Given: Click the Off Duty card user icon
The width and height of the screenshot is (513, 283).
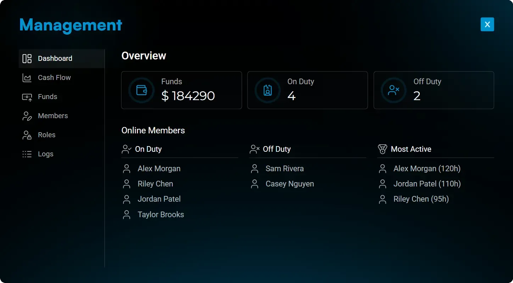Looking at the screenshot, I should pyautogui.click(x=394, y=90).
